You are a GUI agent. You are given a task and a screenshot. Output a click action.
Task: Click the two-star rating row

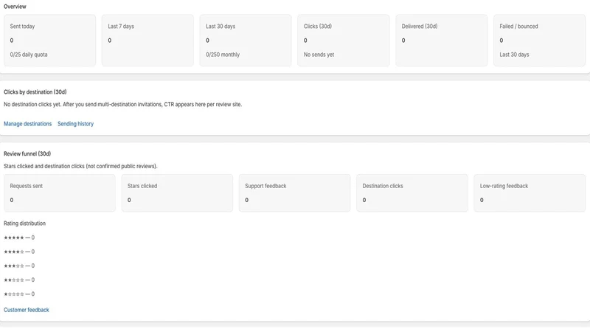coord(19,280)
